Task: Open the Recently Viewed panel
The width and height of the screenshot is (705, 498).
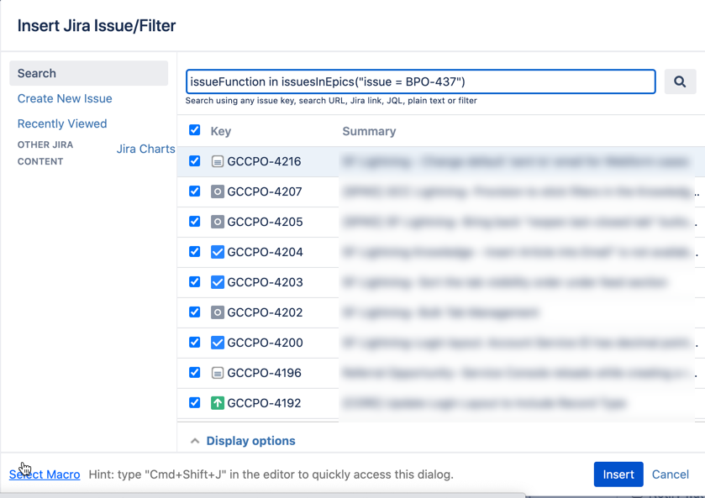Action: click(x=62, y=123)
